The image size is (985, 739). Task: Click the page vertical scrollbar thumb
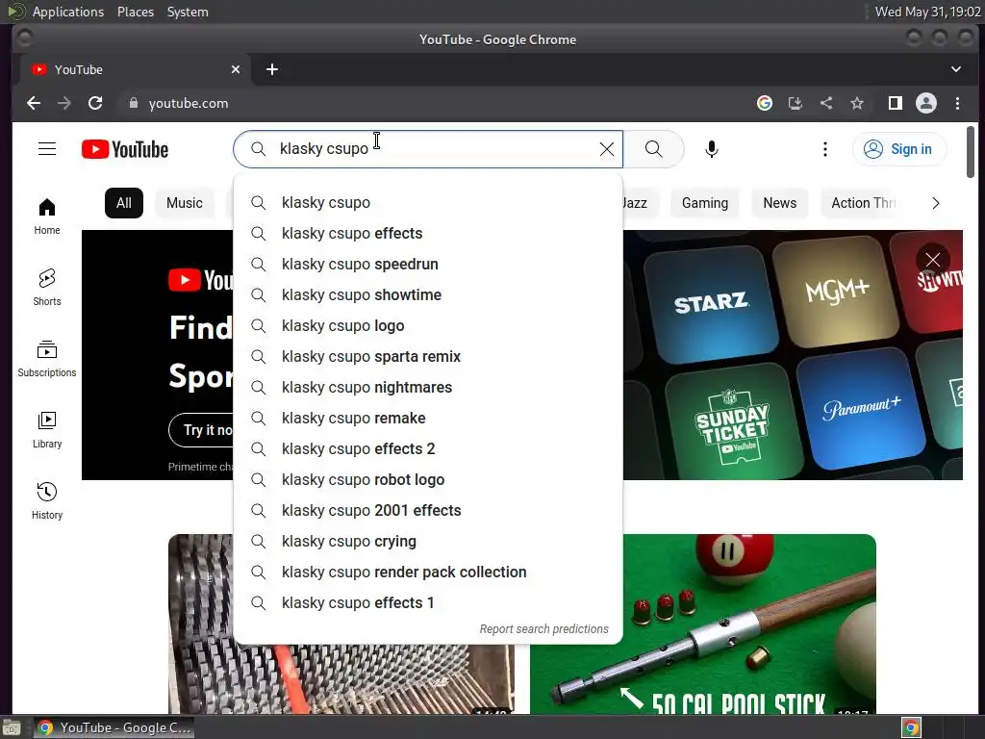[x=971, y=152]
